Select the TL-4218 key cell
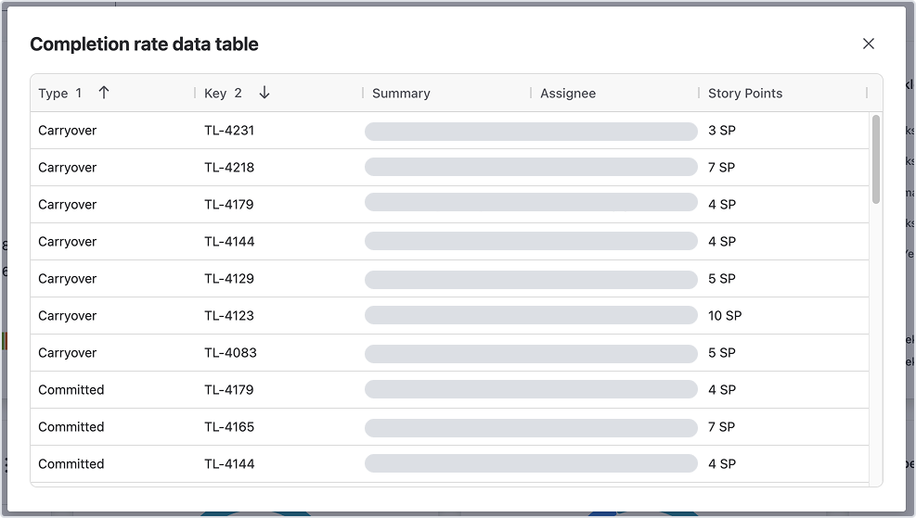 click(x=229, y=168)
